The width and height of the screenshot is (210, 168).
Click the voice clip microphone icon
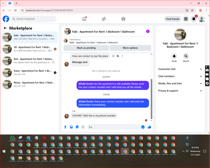(65, 127)
